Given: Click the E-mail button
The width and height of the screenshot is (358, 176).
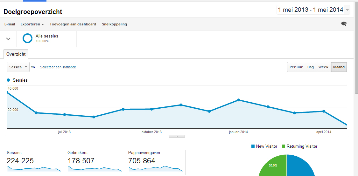Looking at the screenshot, I should [10, 24].
